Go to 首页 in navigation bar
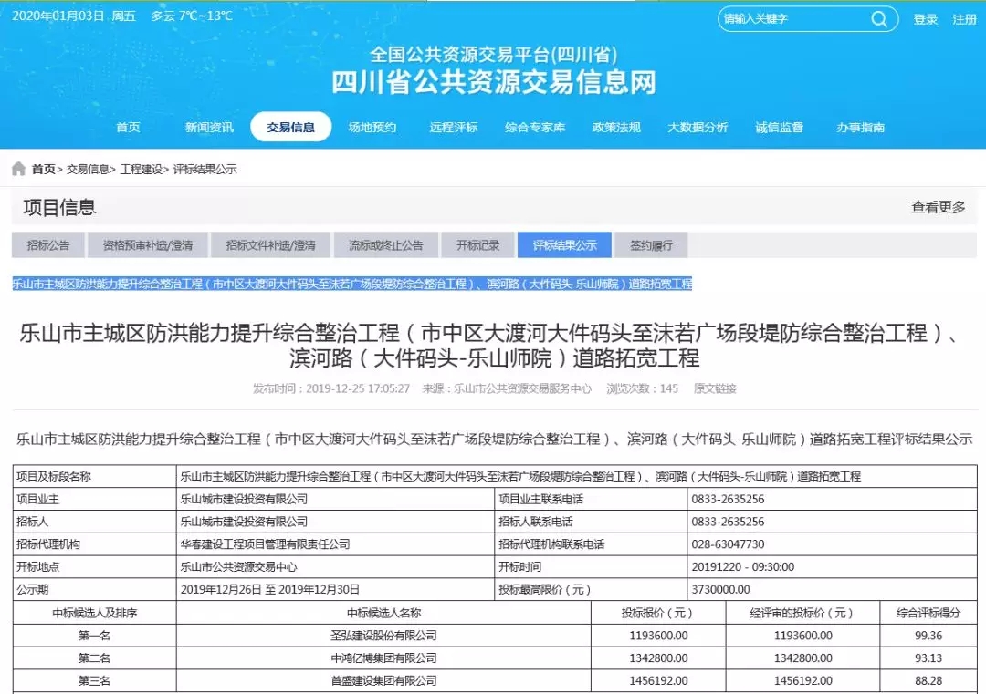 (x=128, y=128)
